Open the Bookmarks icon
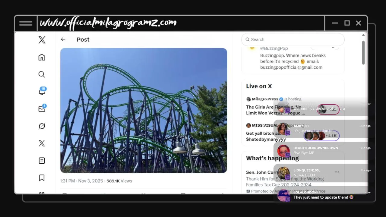Viewport: 386px width, 217px height. pos(42,178)
